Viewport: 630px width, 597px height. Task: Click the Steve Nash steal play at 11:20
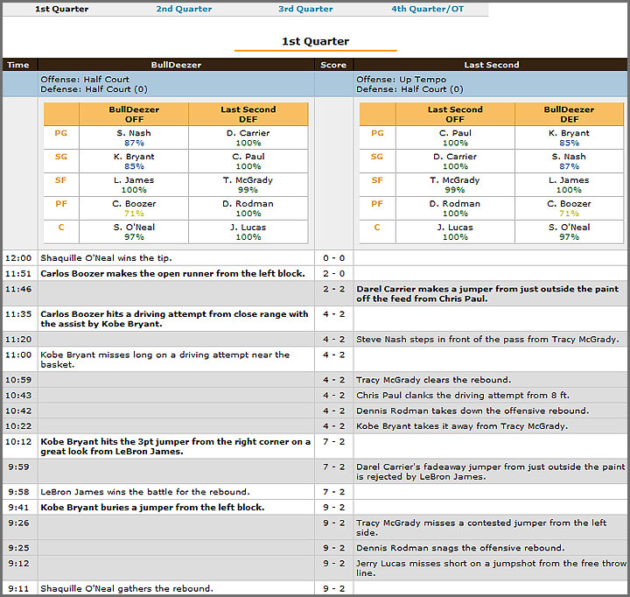pos(488,340)
